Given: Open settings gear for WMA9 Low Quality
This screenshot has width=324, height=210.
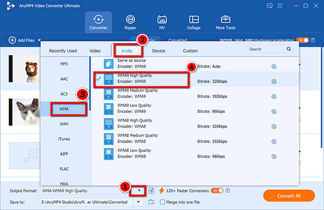Looking at the screenshot, I should tap(274, 112).
